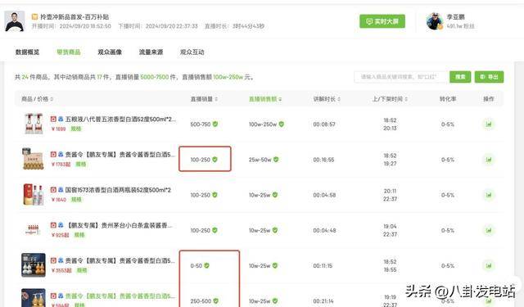Open trend chart for 国窖1573 row
This screenshot has width=524, height=307.
pyautogui.click(x=489, y=195)
